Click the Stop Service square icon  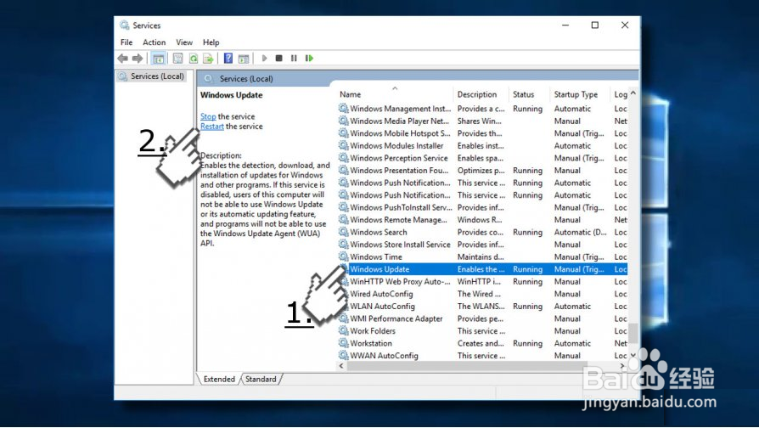click(x=278, y=58)
